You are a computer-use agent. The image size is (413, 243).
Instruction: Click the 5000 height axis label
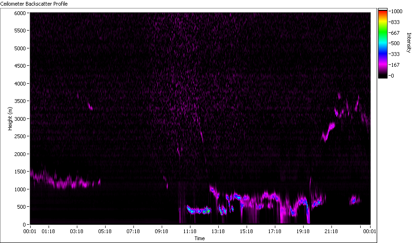pos(20,48)
